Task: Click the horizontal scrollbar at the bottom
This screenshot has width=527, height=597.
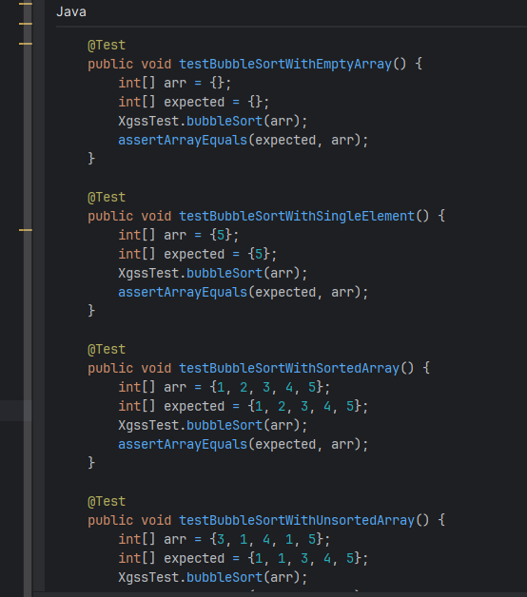Action: click(280, 594)
